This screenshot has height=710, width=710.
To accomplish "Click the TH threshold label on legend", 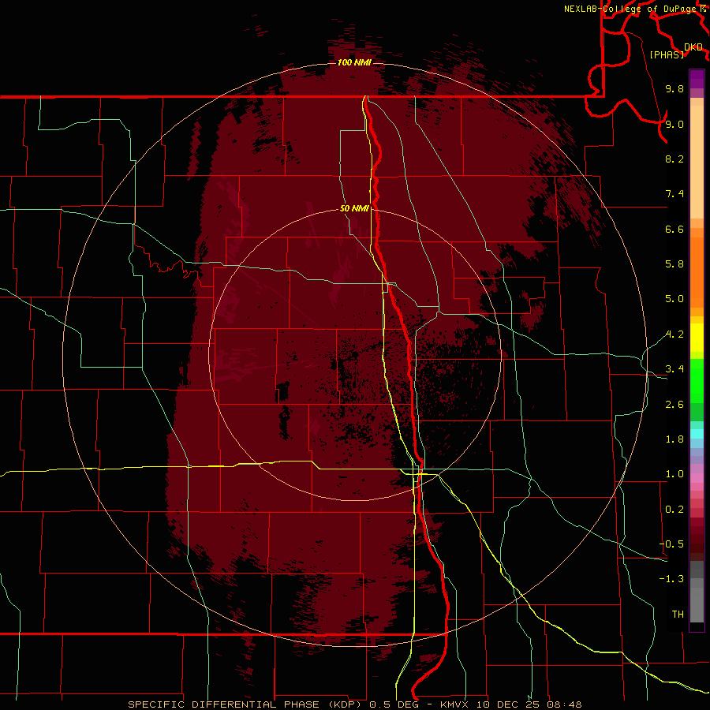I will click(678, 615).
